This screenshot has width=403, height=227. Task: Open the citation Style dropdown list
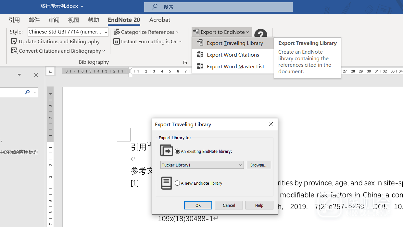pyautogui.click(x=106, y=32)
